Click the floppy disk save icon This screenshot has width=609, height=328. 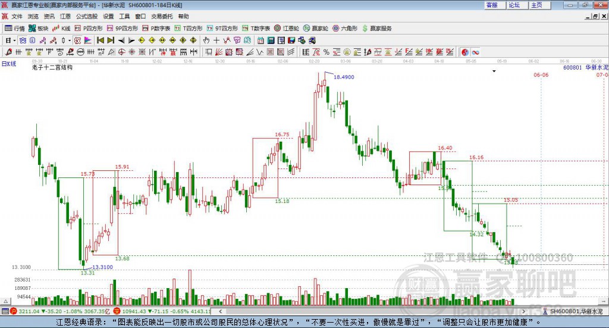click(291, 40)
